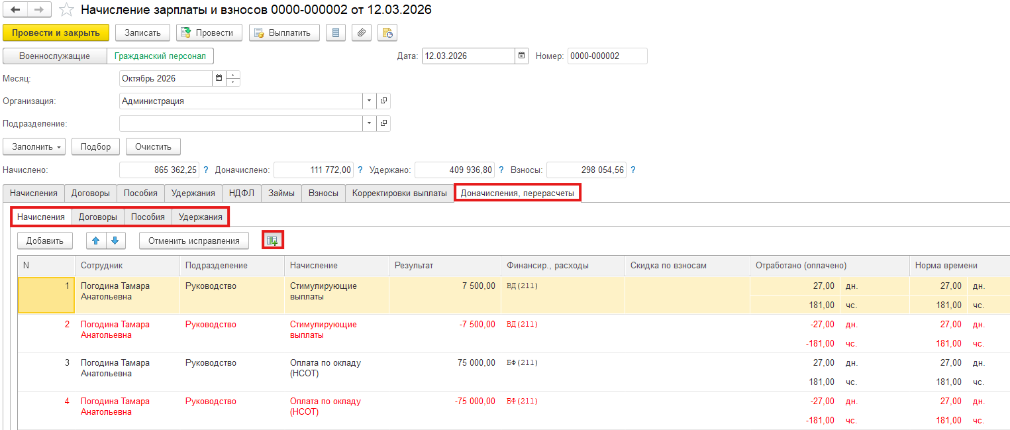Select the -7 500,00 result cell
Image resolution: width=1010 pixels, height=430 pixels.
point(444,333)
